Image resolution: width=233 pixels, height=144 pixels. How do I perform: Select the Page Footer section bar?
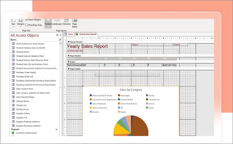141,69
